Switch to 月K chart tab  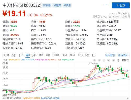coord(35,55)
